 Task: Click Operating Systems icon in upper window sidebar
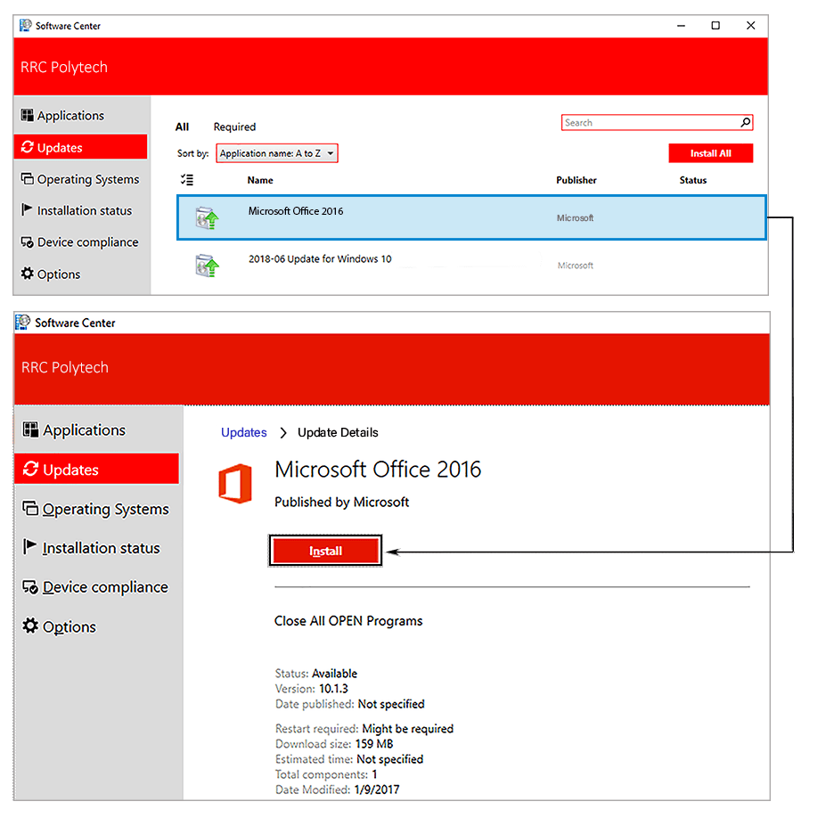27,179
